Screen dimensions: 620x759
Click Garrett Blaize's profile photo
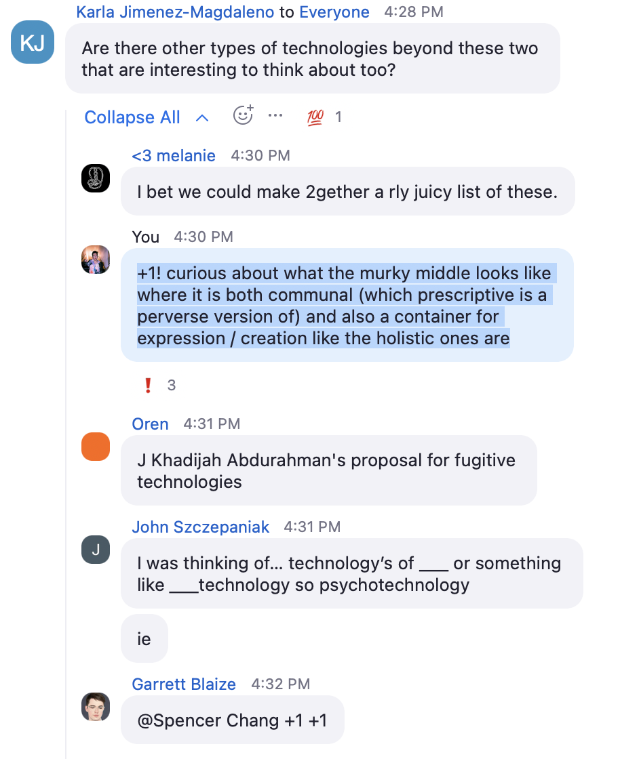[95, 707]
